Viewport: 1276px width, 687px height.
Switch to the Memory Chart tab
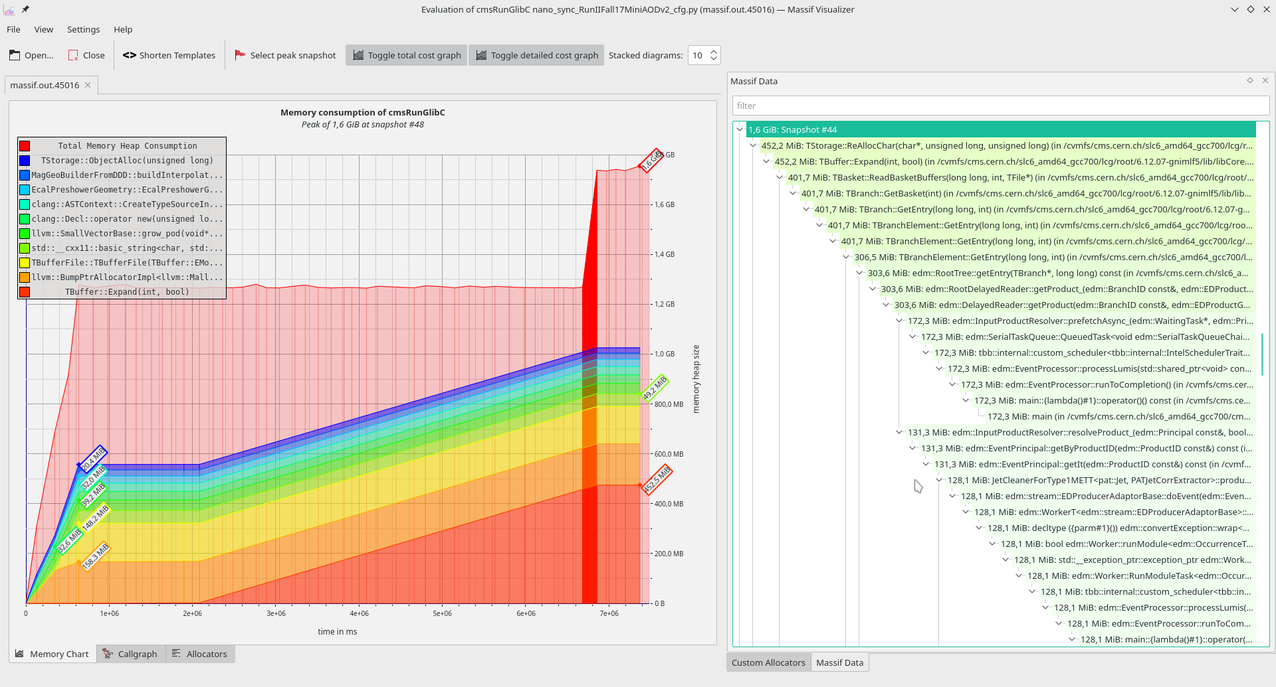coord(53,654)
